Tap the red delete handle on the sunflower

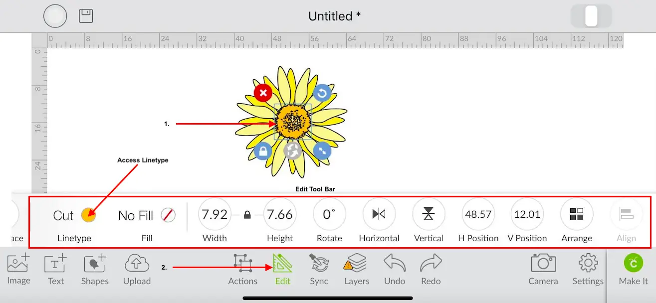click(263, 93)
